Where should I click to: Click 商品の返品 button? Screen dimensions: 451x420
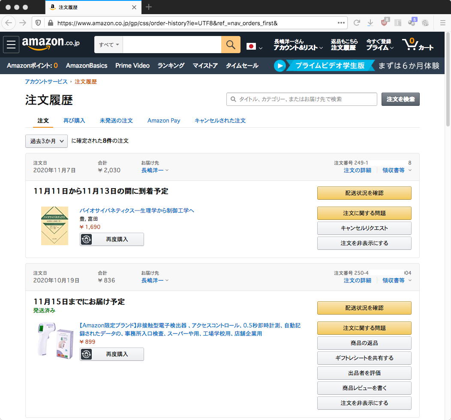click(364, 343)
